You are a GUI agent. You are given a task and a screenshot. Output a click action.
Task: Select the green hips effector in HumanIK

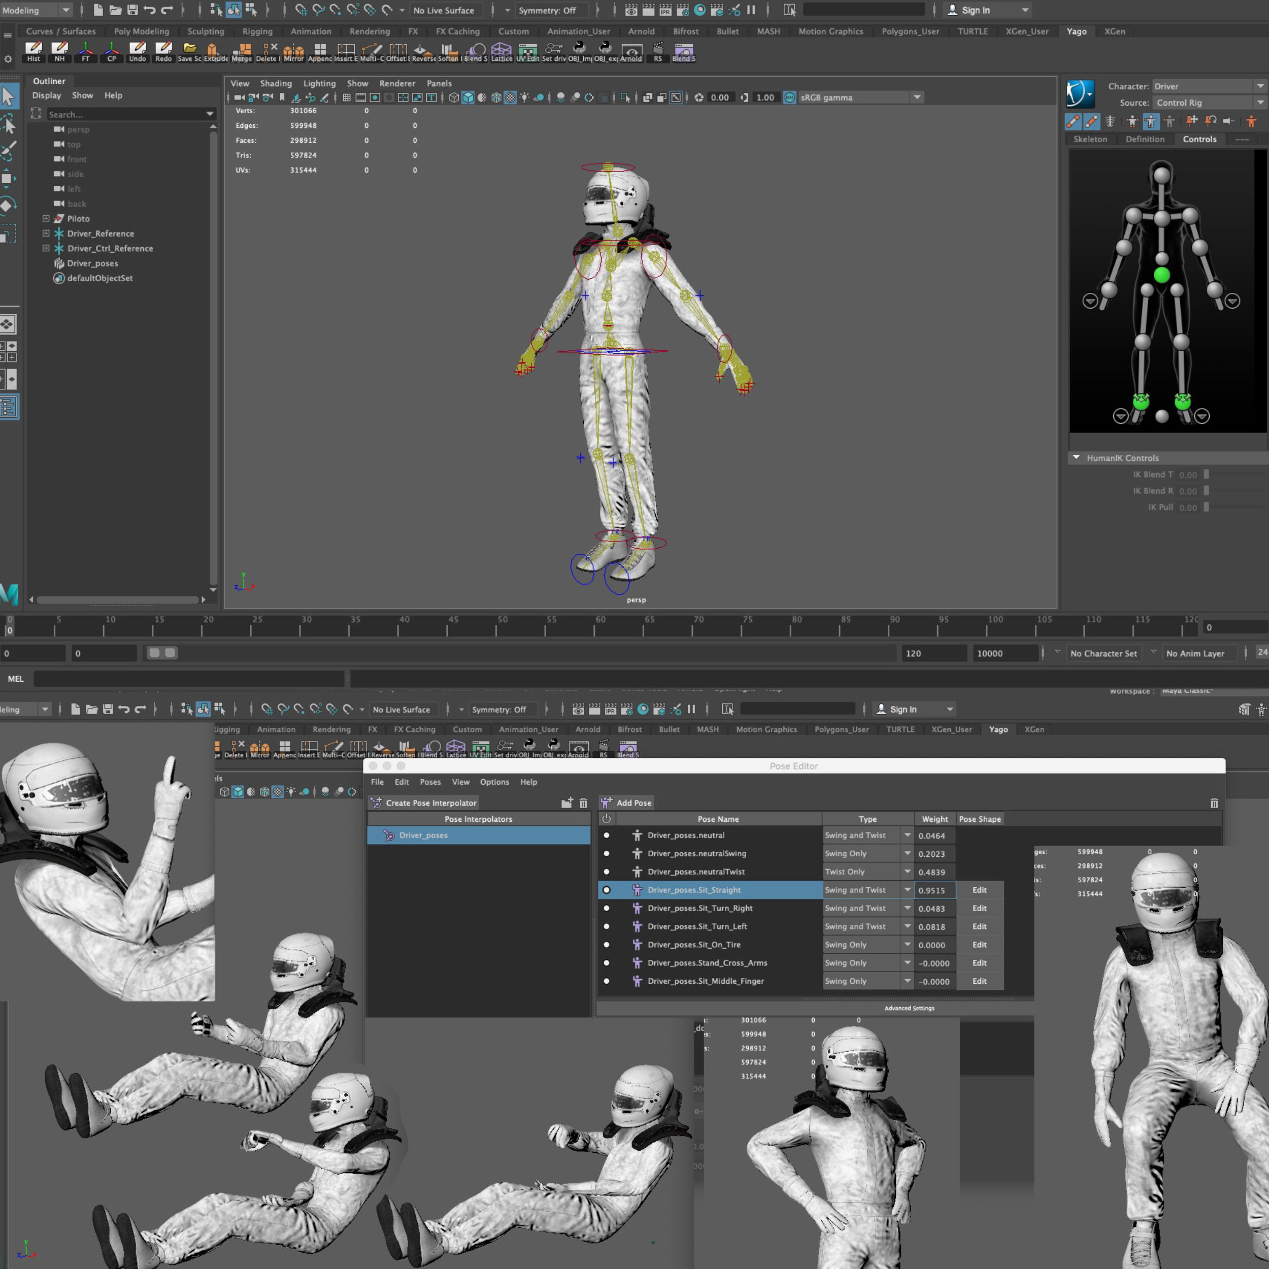[1161, 275]
